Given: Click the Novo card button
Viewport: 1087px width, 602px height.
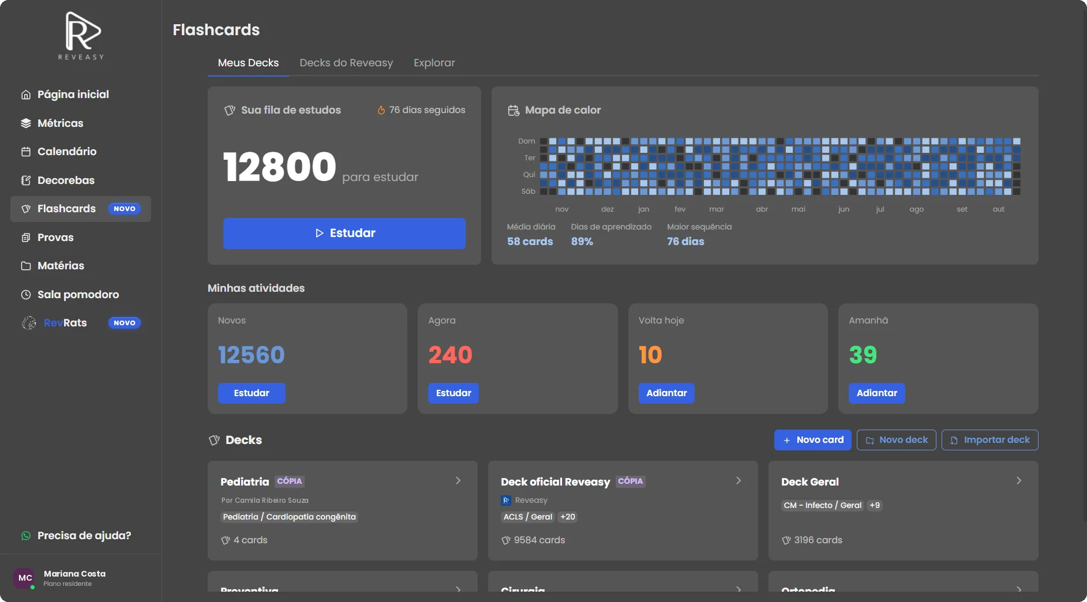Looking at the screenshot, I should pos(813,440).
